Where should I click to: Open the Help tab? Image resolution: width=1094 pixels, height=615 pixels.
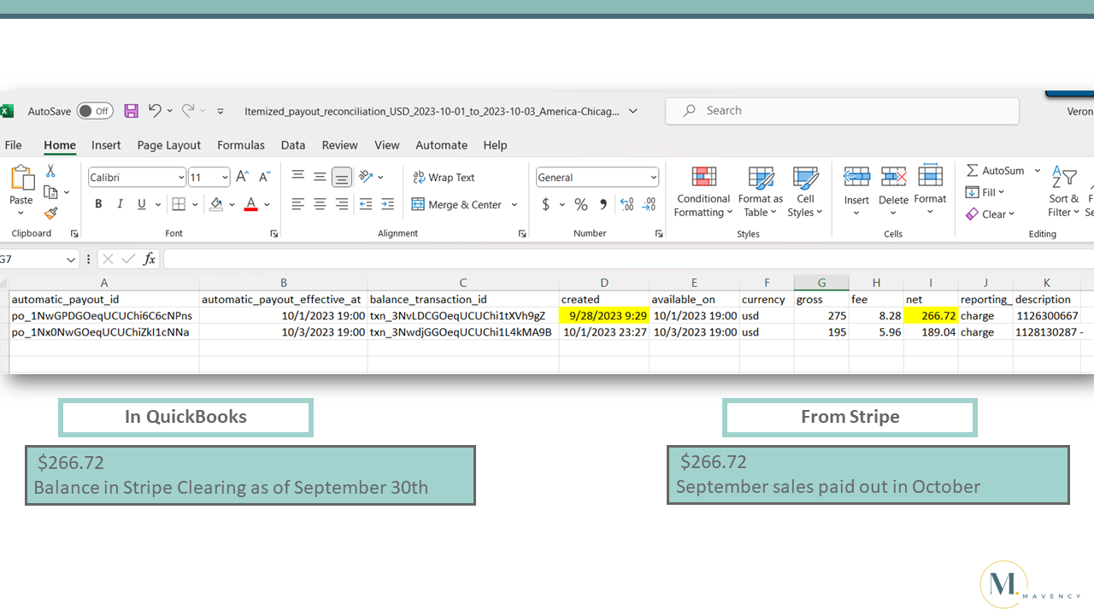[495, 145]
